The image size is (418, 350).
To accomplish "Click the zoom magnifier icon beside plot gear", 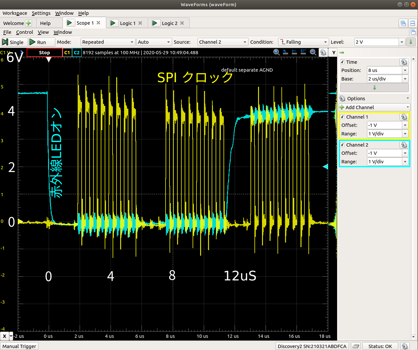I will pos(313,52).
